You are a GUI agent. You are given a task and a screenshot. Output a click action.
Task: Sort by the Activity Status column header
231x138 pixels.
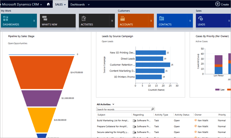(182, 115)
